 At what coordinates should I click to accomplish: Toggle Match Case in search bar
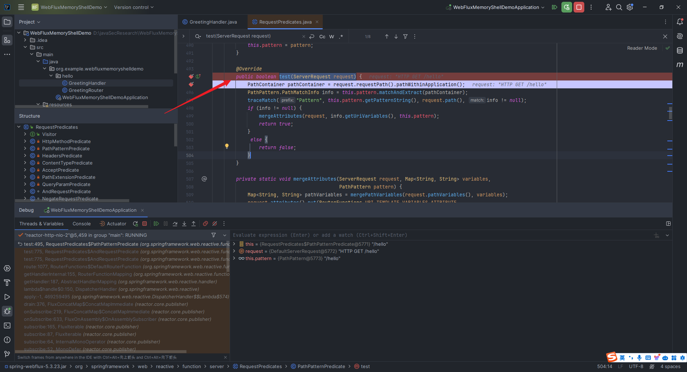(322, 36)
